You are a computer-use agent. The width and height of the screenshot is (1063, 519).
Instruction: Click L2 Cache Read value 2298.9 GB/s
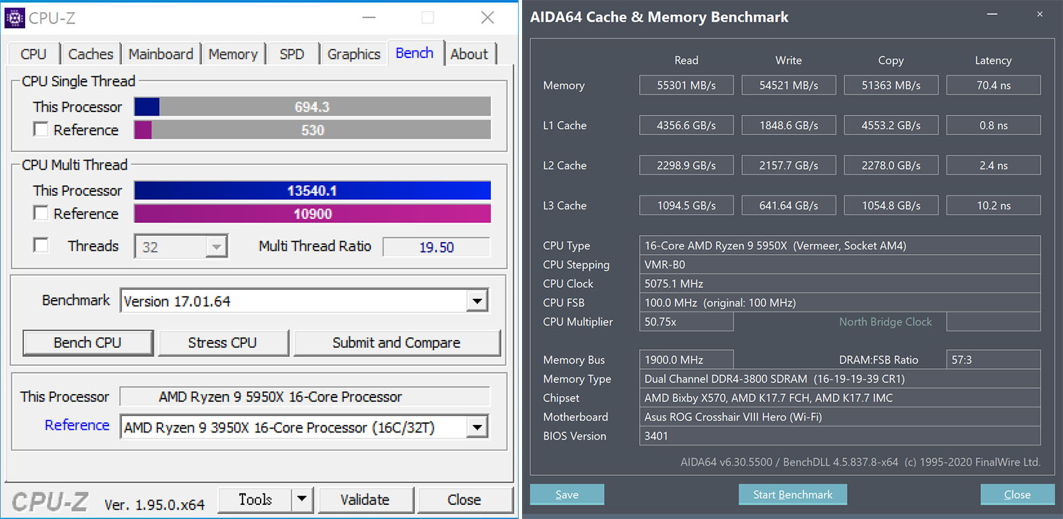[x=687, y=166]
